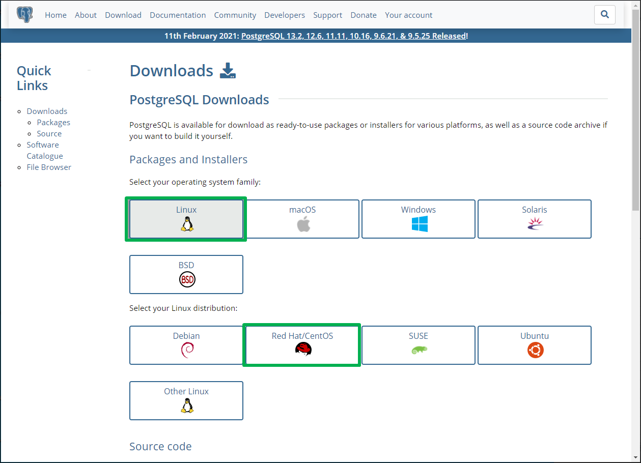The image size is (641, 463).
Task: Click the PostgreSQL Downloads heading
Action: (200, 100)
